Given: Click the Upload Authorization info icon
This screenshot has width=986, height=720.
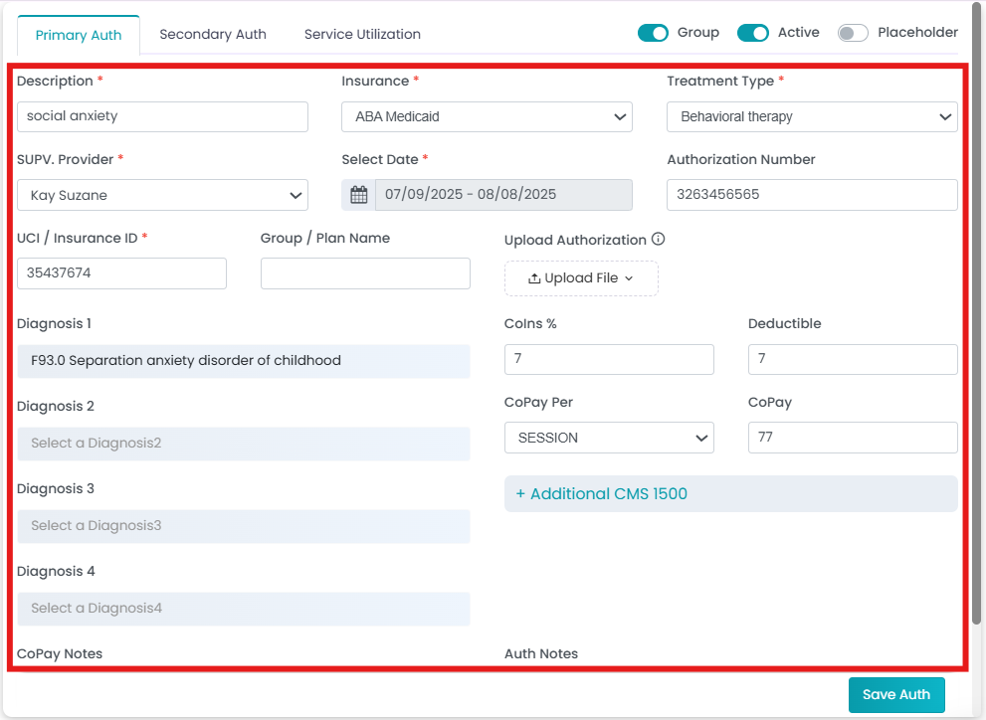Looking at the screenshot, I should click(x=659, y=240).
